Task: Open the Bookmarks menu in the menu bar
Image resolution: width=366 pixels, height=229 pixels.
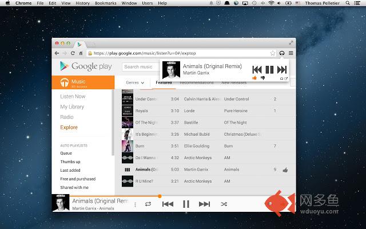Action: point(105,3)
